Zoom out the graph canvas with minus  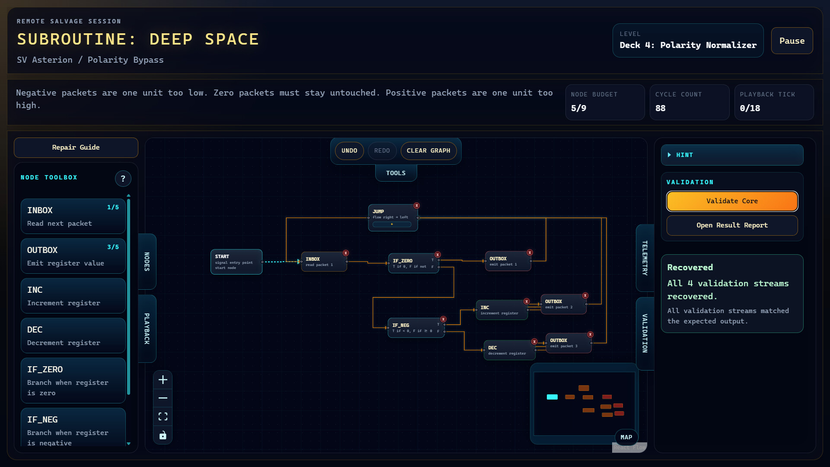click(x=163, y=398)
